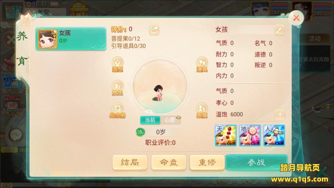Open the 道具 items icon

[202, 64]
